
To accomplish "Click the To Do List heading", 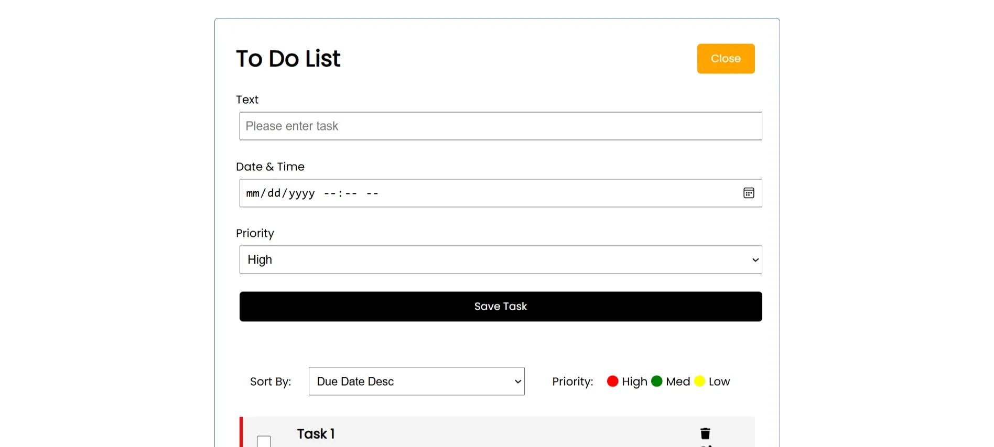I will pos(288,59).
